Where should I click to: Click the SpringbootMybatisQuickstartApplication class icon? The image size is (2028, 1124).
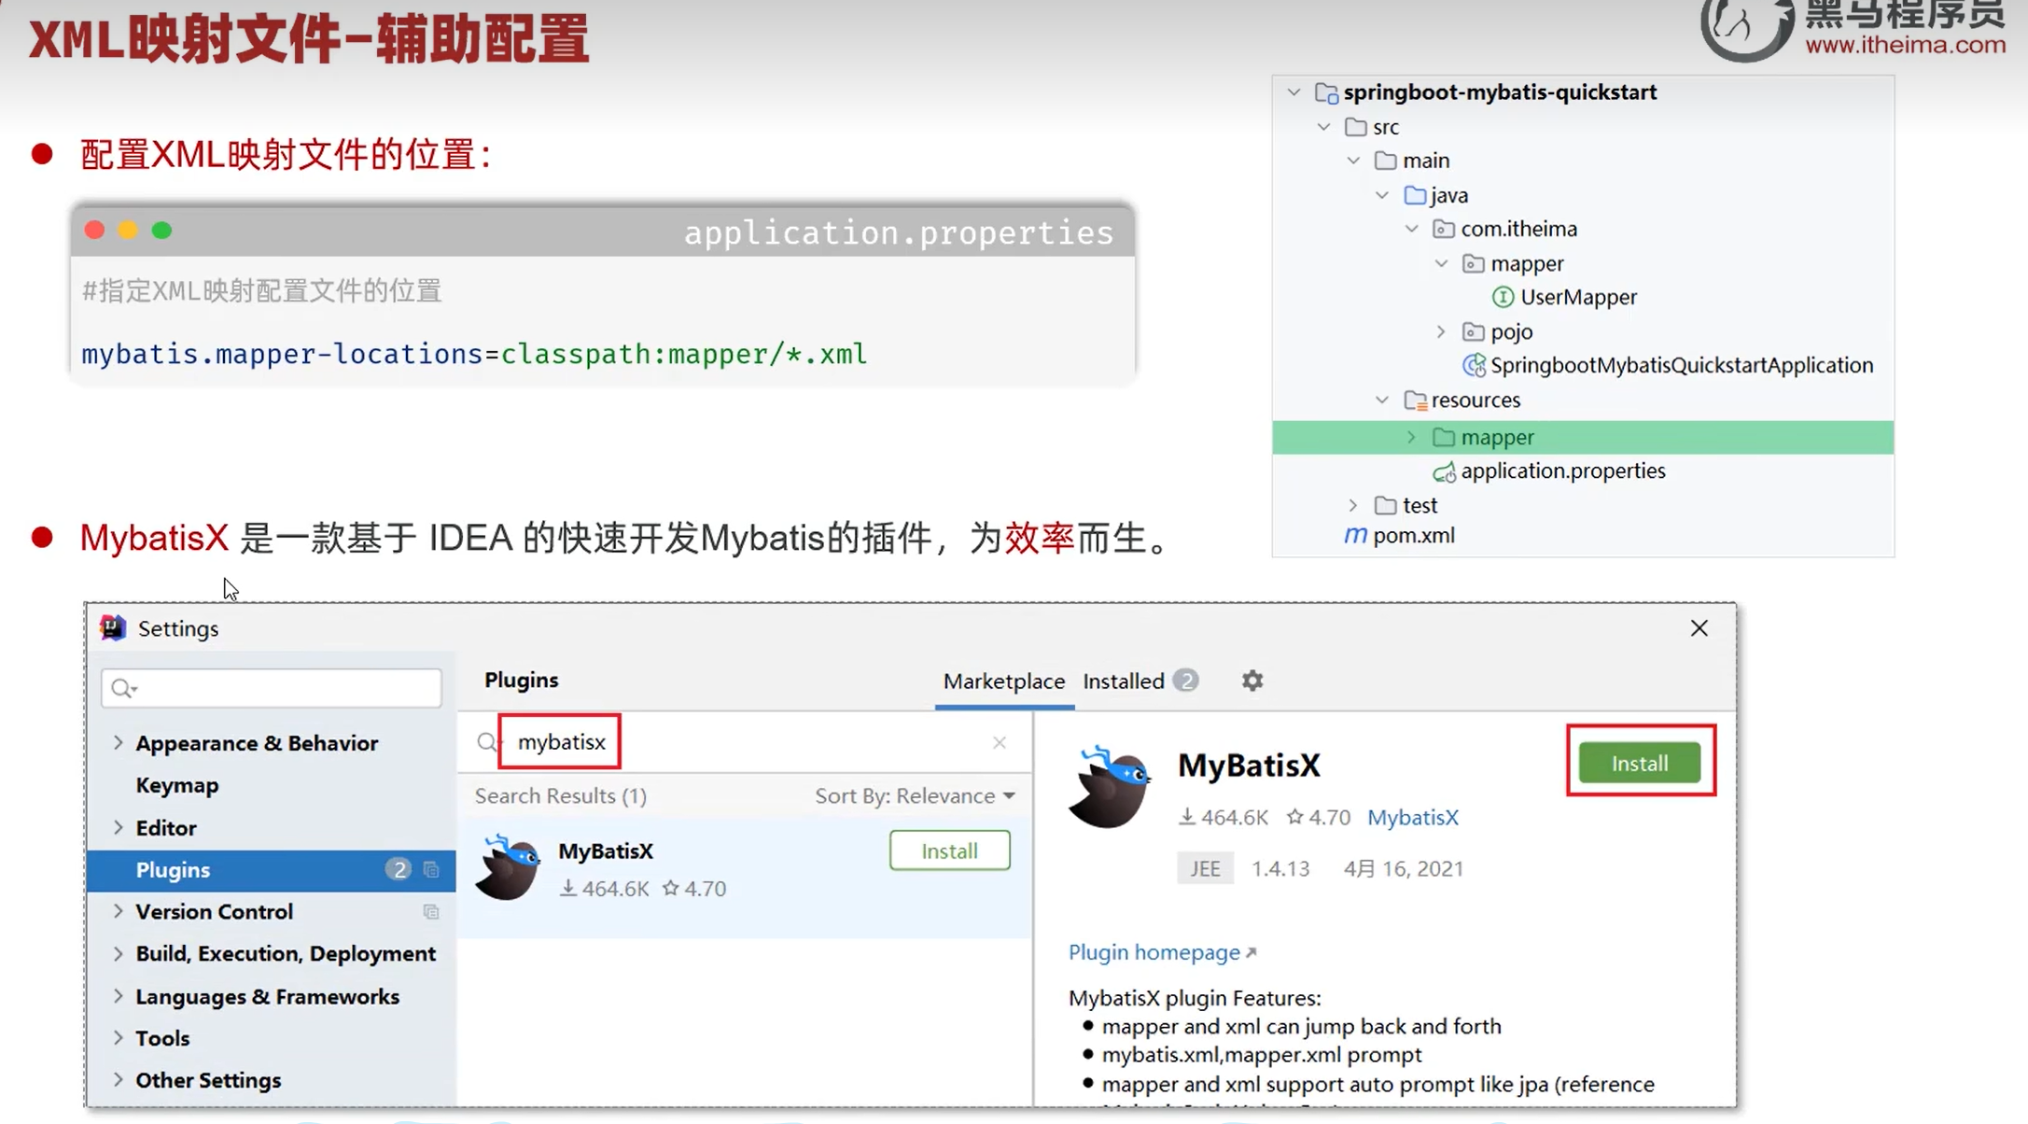click(1474, 365)
